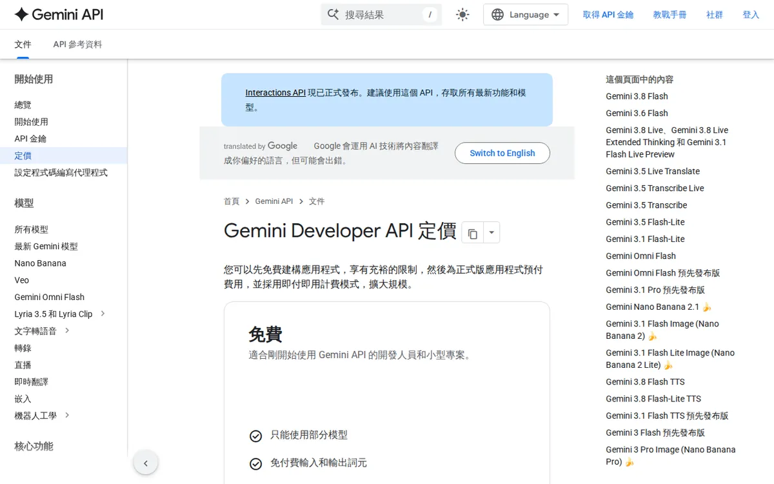Jump to Gemini 3.8 Flash section
The image size is (774, 484).
[x=637, y=96]
